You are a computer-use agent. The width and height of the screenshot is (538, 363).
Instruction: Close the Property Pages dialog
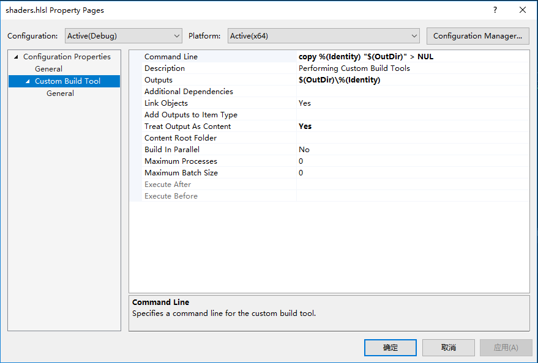(x=522, y=10)
